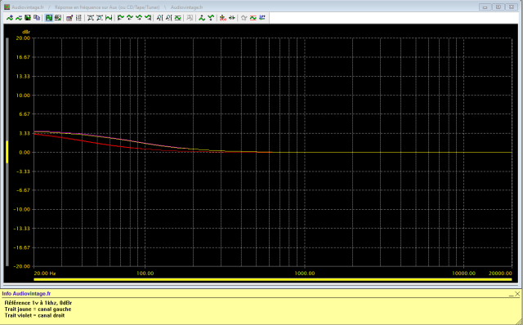Minimize the Info Audiovintage.fr panel
The height and width of the screenshot is (325, 523).
tap(512, 294)
